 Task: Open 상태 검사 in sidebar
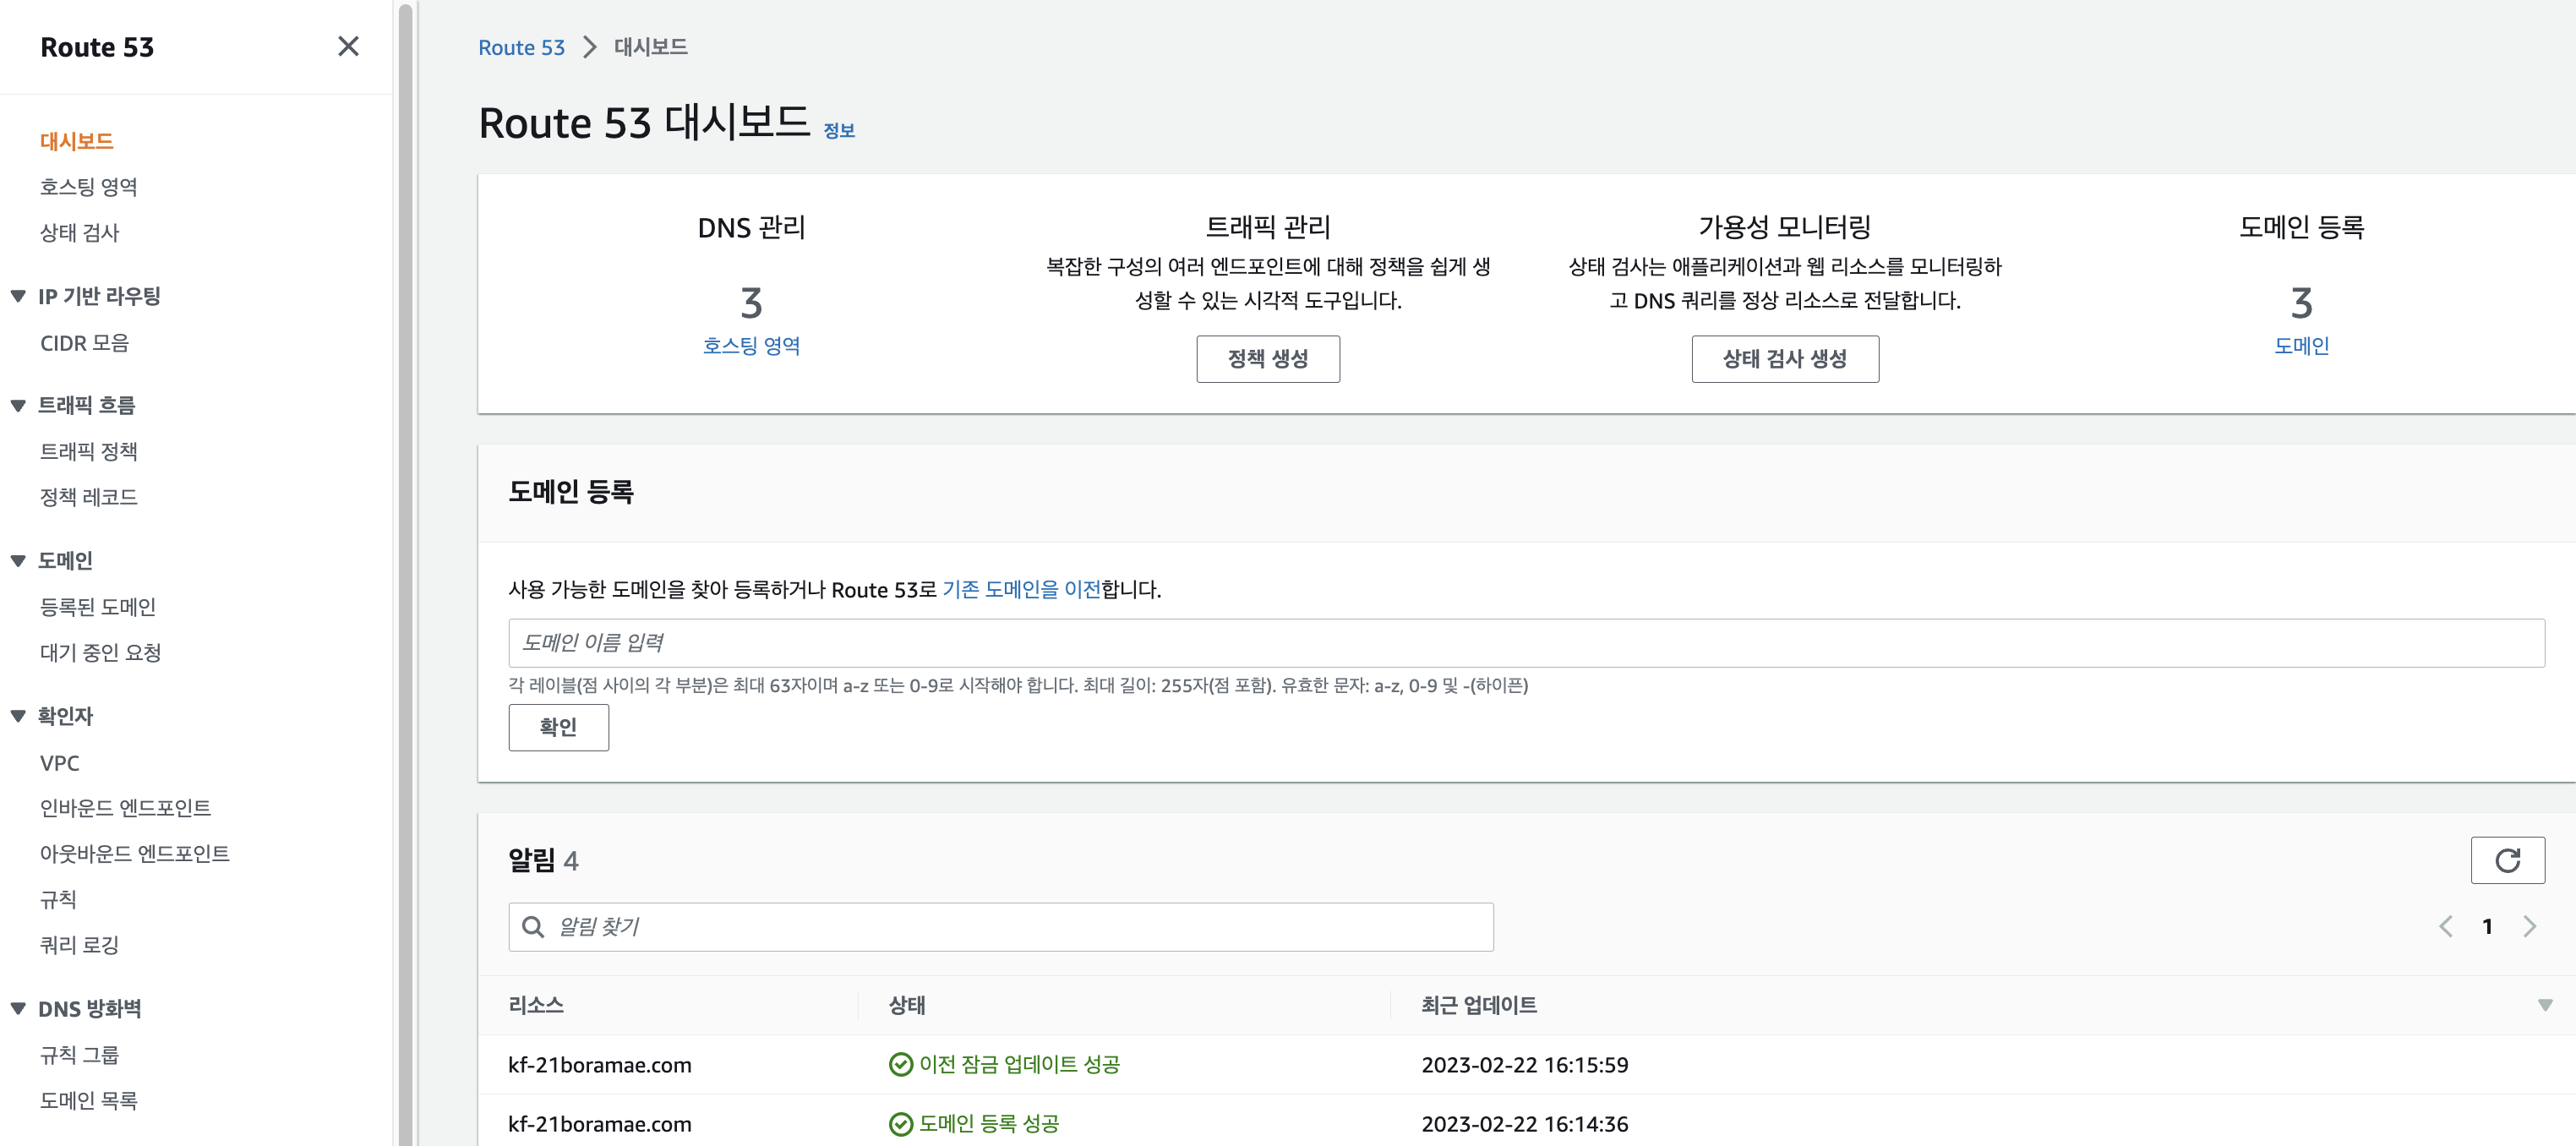tap(79, 232)
